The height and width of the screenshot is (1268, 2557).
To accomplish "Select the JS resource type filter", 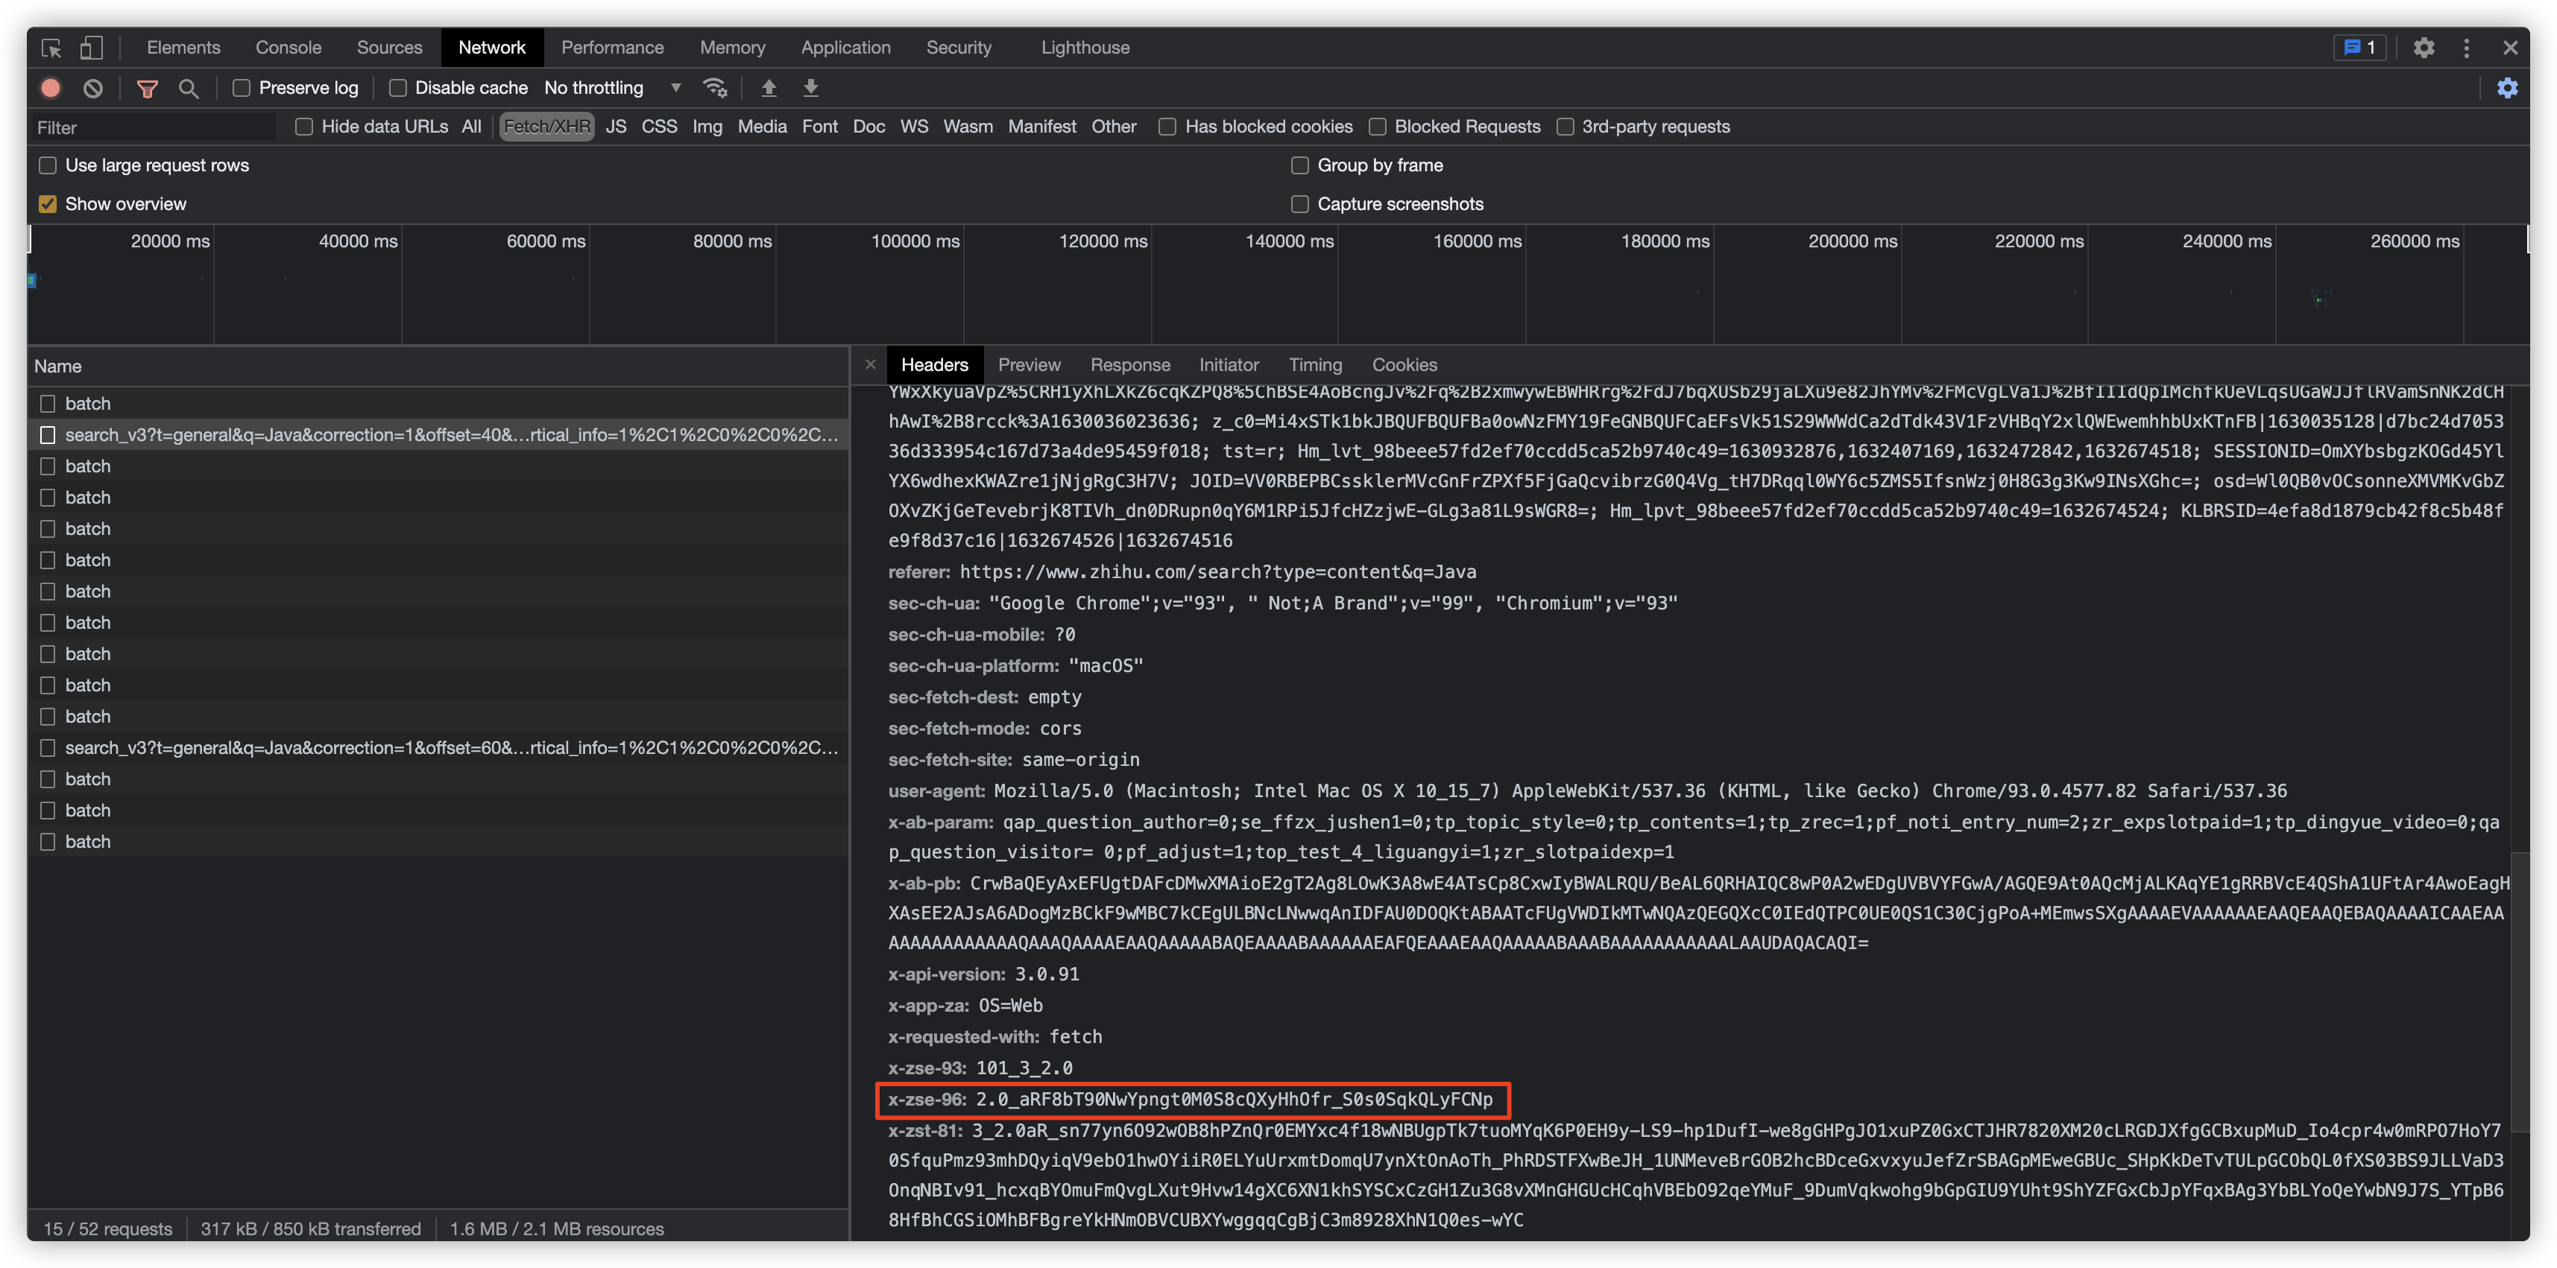I will pos(616,127).
